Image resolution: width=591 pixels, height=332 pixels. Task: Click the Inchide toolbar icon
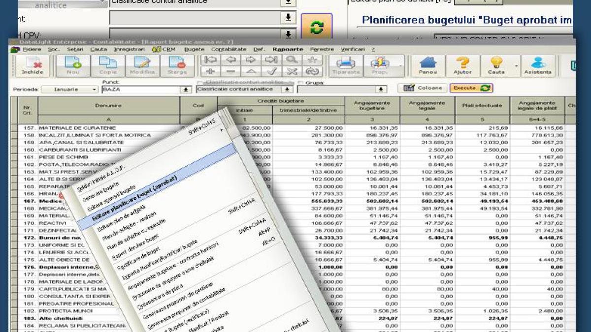[32, 65]
